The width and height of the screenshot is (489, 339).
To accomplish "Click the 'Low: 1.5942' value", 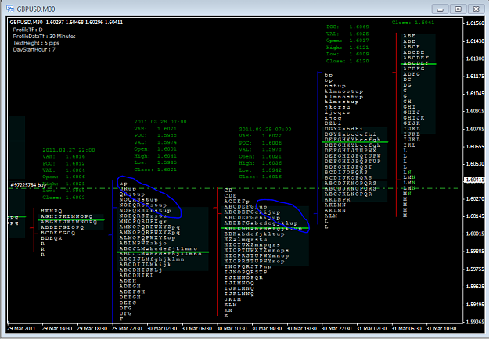I will pyautogui.click(x=261, y=170).
